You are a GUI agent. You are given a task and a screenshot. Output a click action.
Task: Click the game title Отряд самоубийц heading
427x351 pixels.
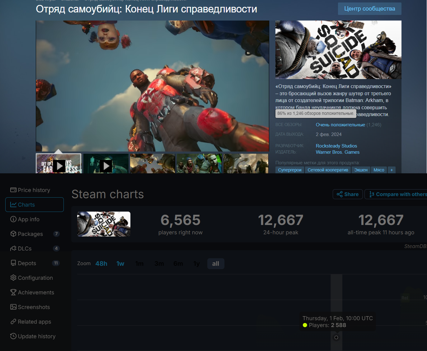(x=147, y=9)
